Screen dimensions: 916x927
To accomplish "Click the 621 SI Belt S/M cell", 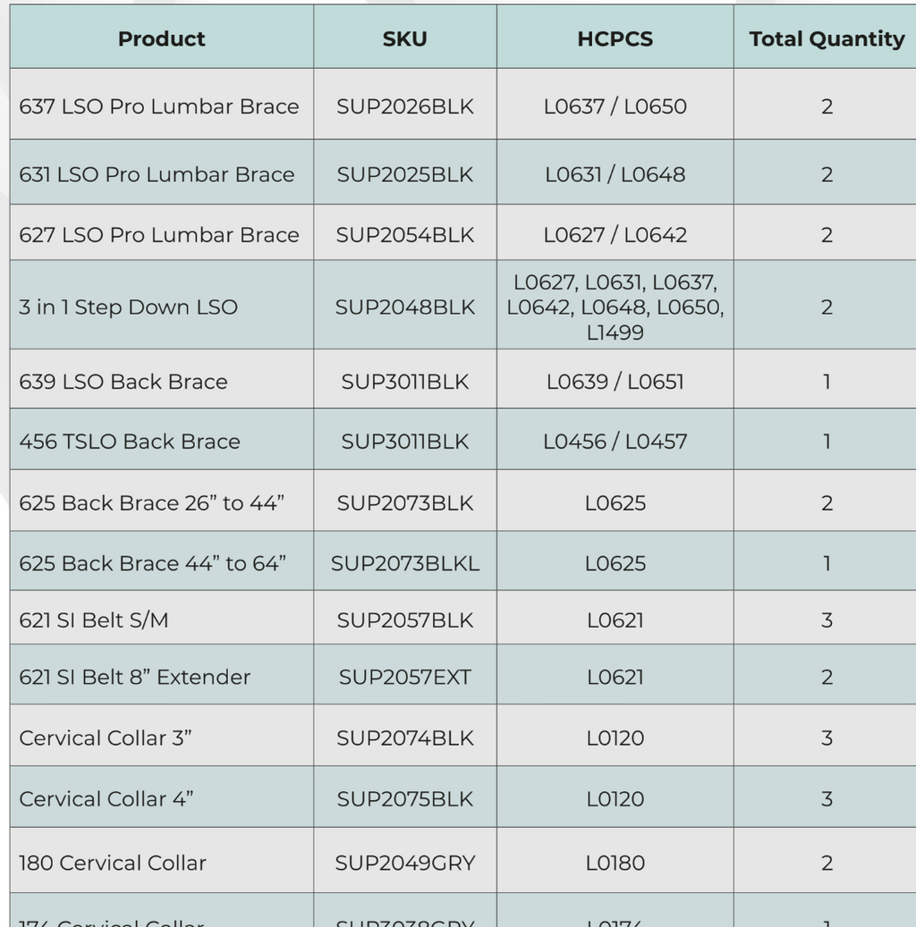I will pos(162,617).
